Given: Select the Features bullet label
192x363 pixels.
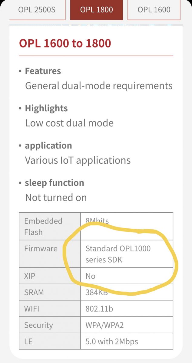Looking at the screenshot, I should (x=43, y=71).
